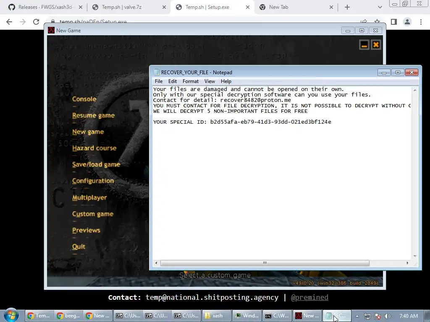Open Configuration in the game menu
The width and height of the screenshot is (430, 322).
93,181
